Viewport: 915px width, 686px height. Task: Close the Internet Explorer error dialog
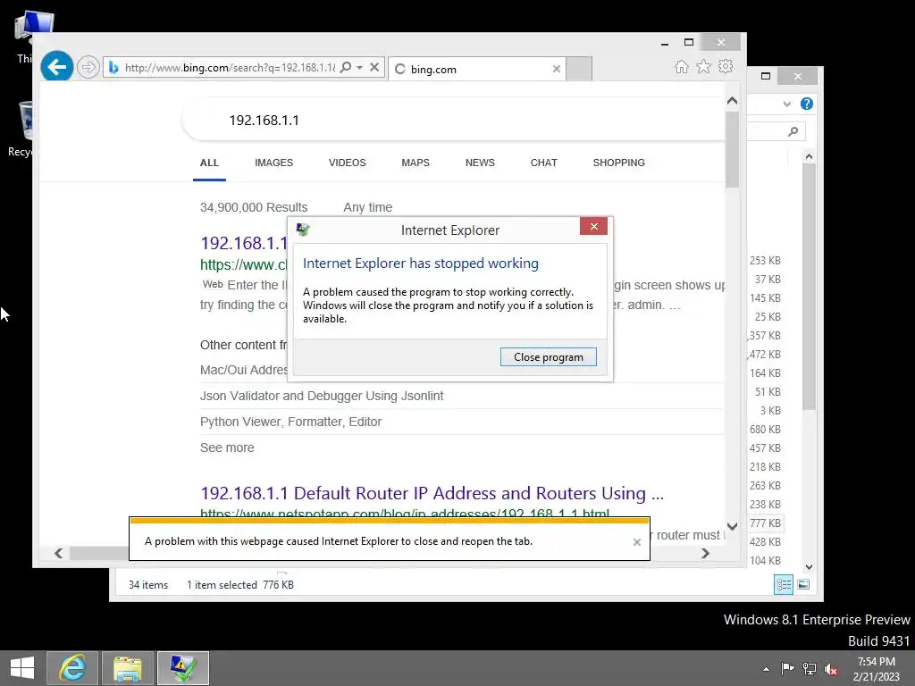pyautogui.click(x=593, y=226)
